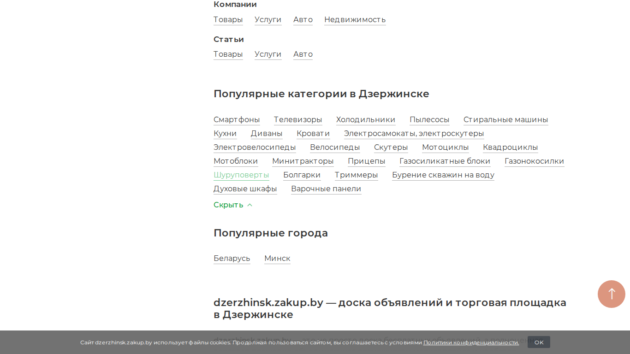Open the Электровелосипеды category
Screen dimensions: 630x354
click(x=255, y=147)
